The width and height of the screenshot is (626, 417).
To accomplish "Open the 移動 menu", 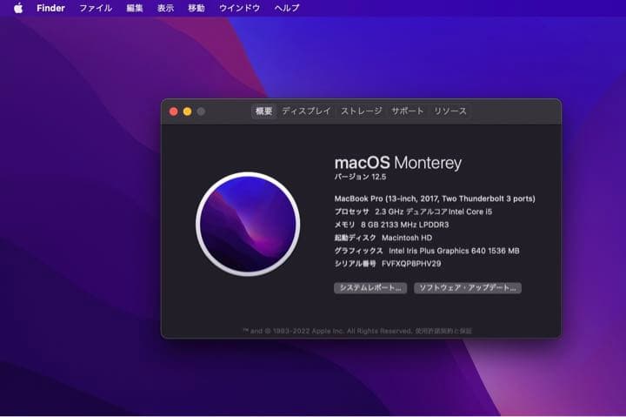I will pyautogui.click(x=196, y=8).
